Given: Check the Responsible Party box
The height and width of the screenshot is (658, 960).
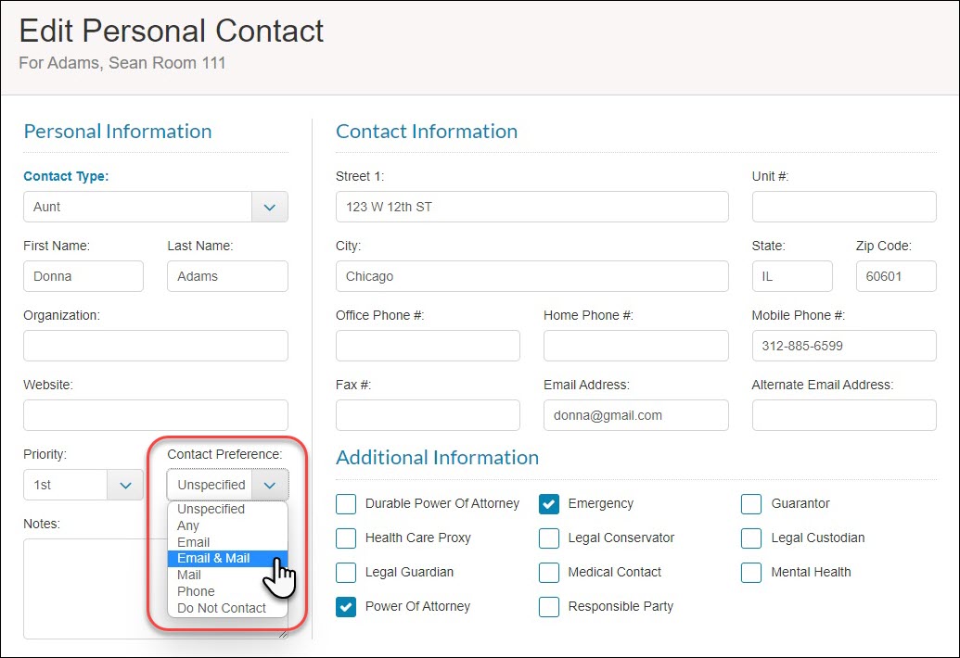Looking at the screenshot, I should coord(549,607).
